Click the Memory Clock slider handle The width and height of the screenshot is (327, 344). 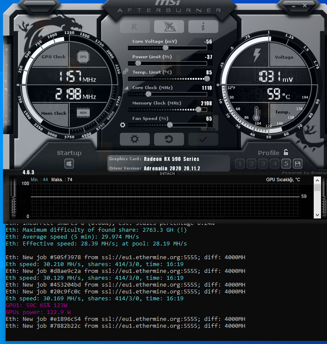[x=198, y=110]
